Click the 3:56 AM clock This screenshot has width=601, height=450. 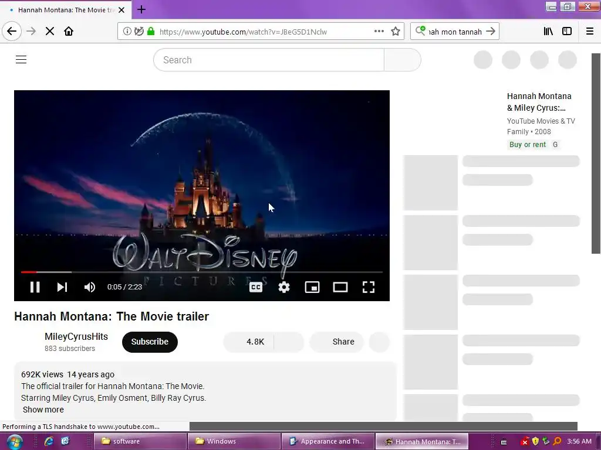[579, 441]
